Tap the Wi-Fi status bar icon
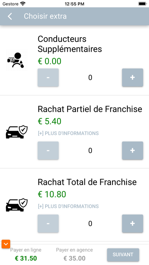This screenshot has height=265, width=149. pos(22,3)
